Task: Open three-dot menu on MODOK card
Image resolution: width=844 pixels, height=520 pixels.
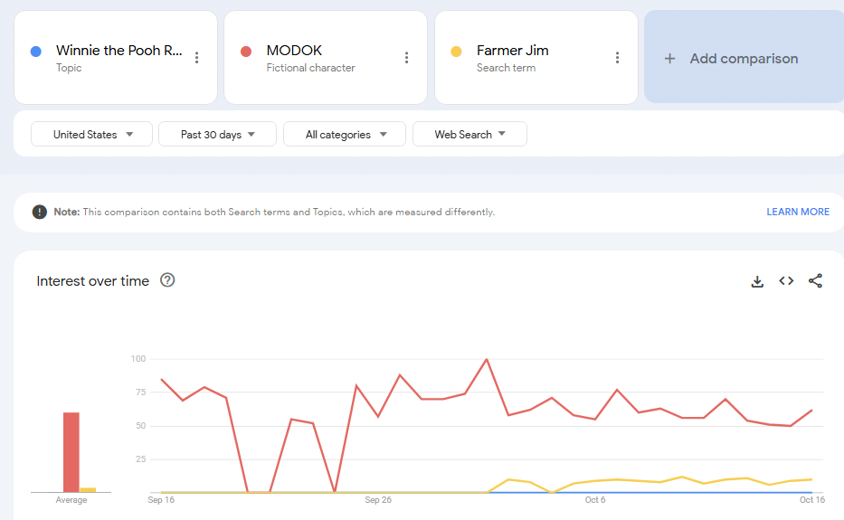Action: 406,58
